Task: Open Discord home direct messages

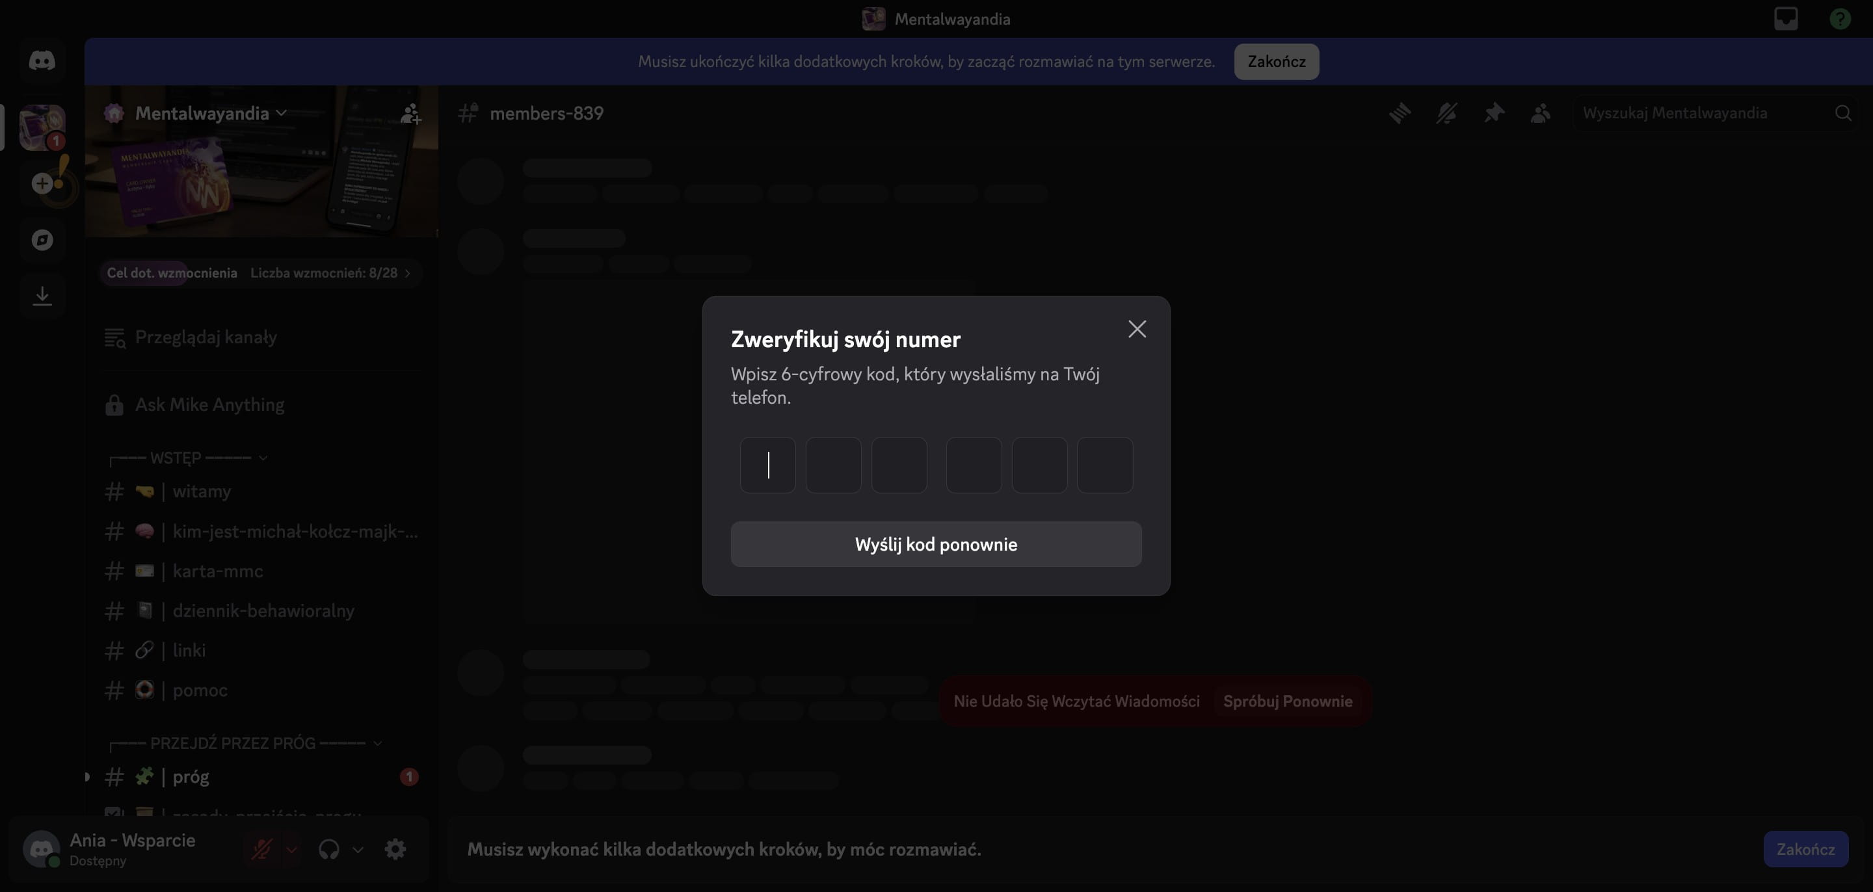Action: point(42,60)
